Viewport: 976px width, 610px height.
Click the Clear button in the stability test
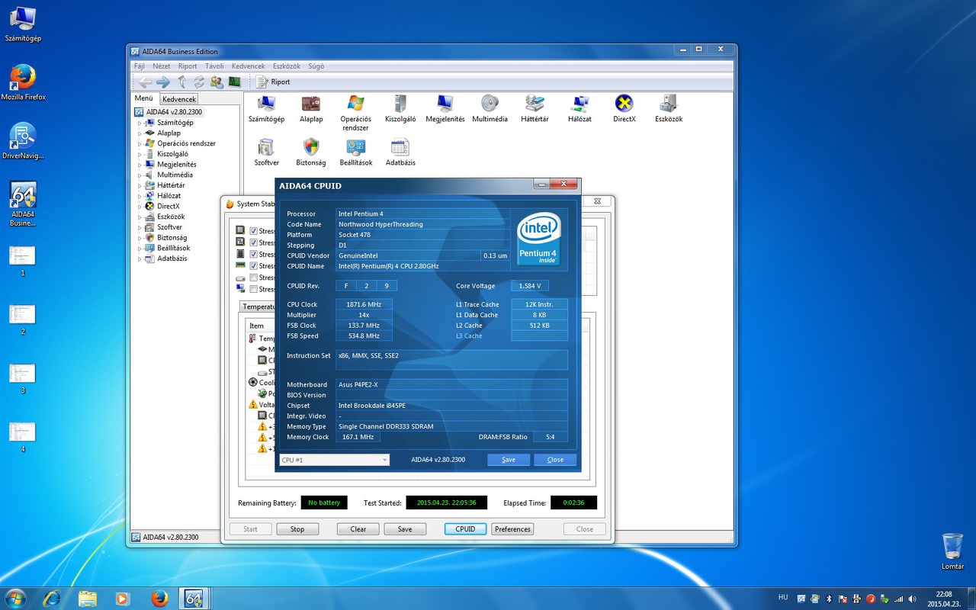[358, 529]
